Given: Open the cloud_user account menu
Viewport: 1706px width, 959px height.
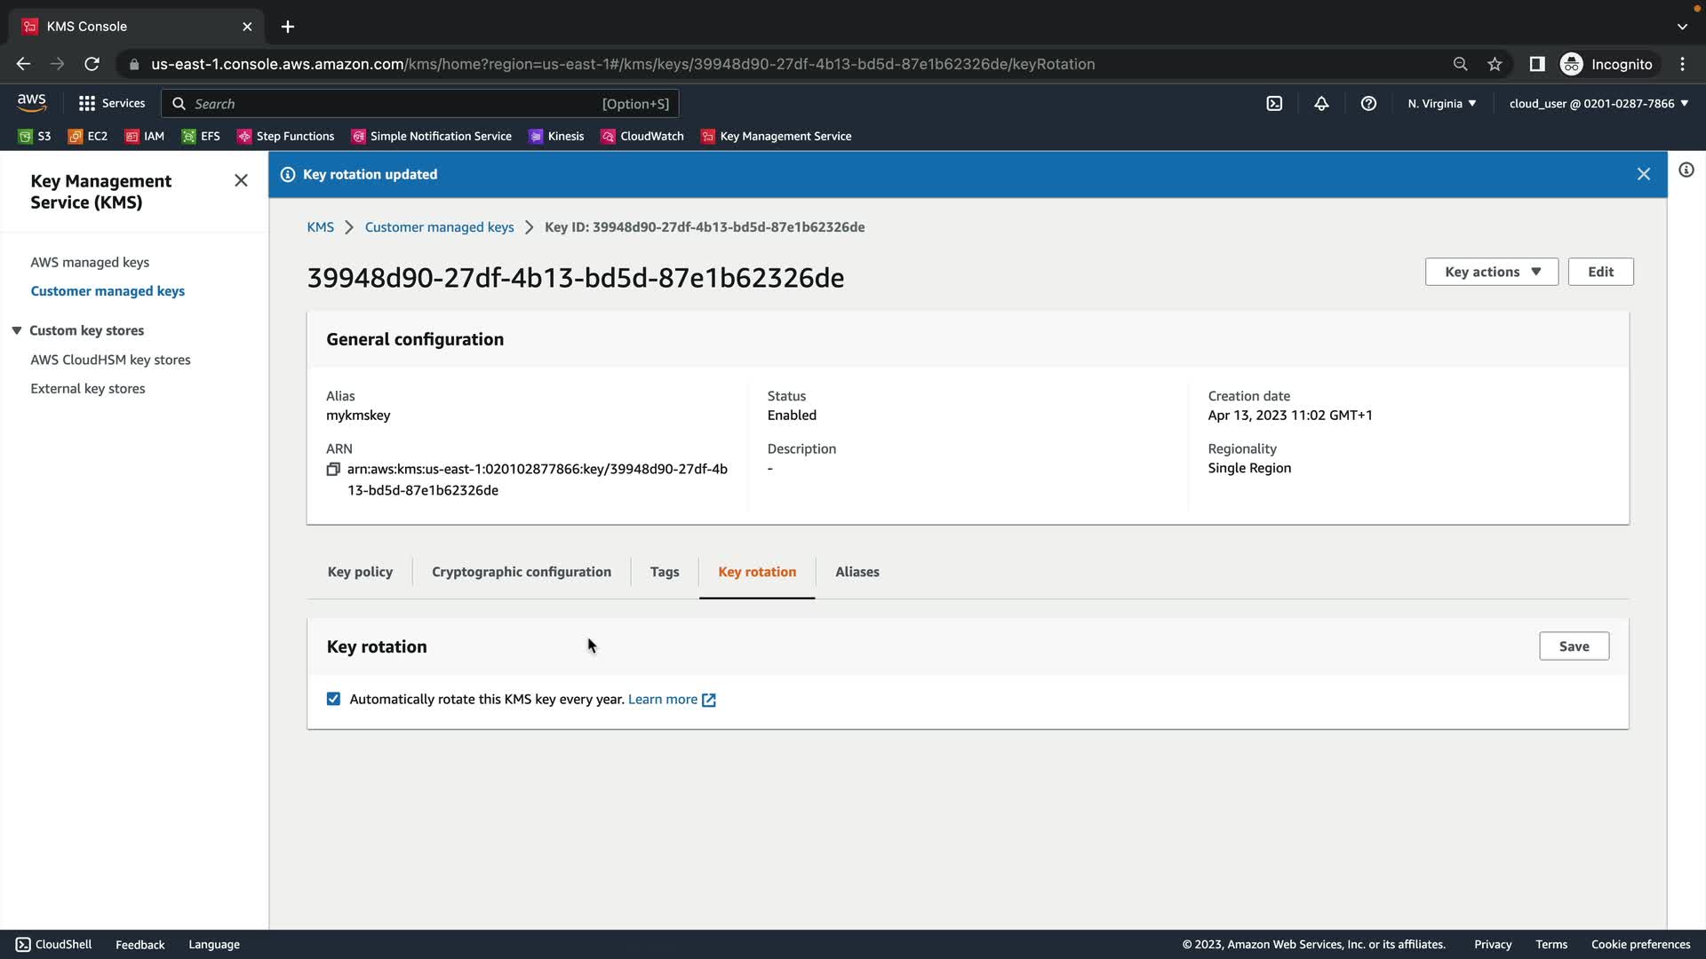Looking at the screenshot, I should pyautogui.click(x=1598, y=104).
